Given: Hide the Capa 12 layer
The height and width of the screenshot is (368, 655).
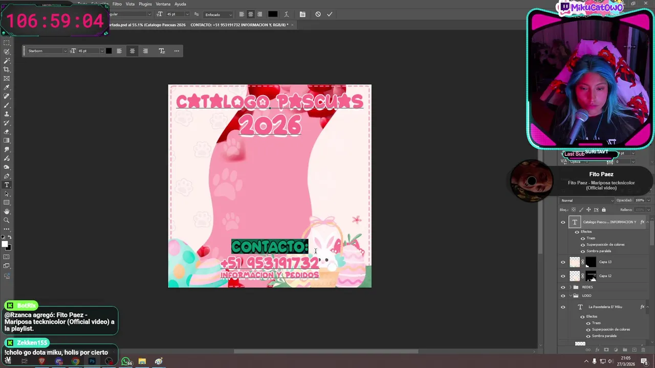Looking at the screenshot, I should [563, 276].
